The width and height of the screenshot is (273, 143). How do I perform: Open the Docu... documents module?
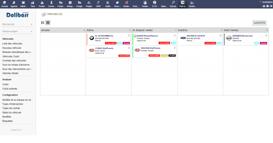pyautogui.click(x=117, y=4)
